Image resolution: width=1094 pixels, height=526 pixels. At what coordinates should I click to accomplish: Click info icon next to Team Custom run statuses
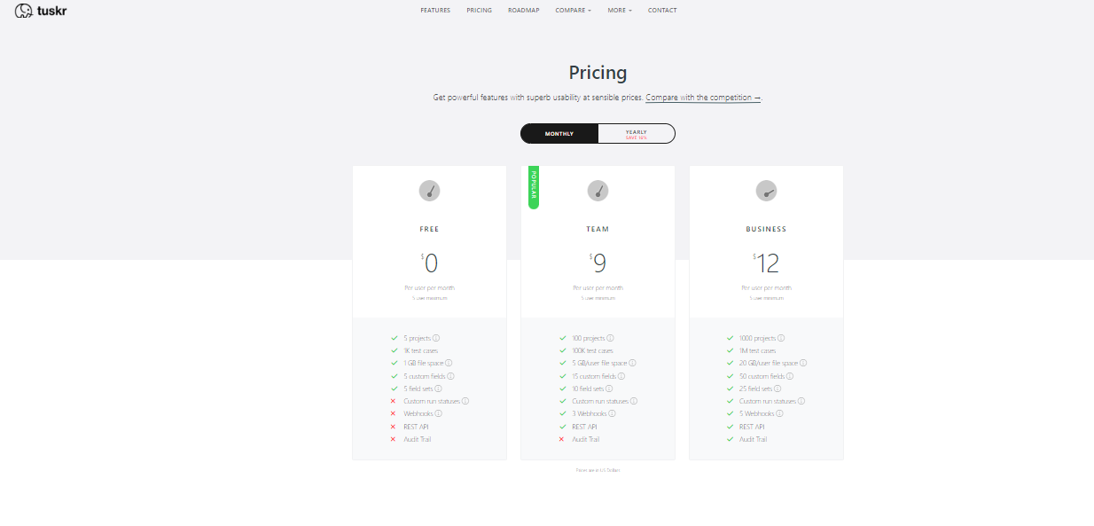pyautogui.click(x=634, y=401)
